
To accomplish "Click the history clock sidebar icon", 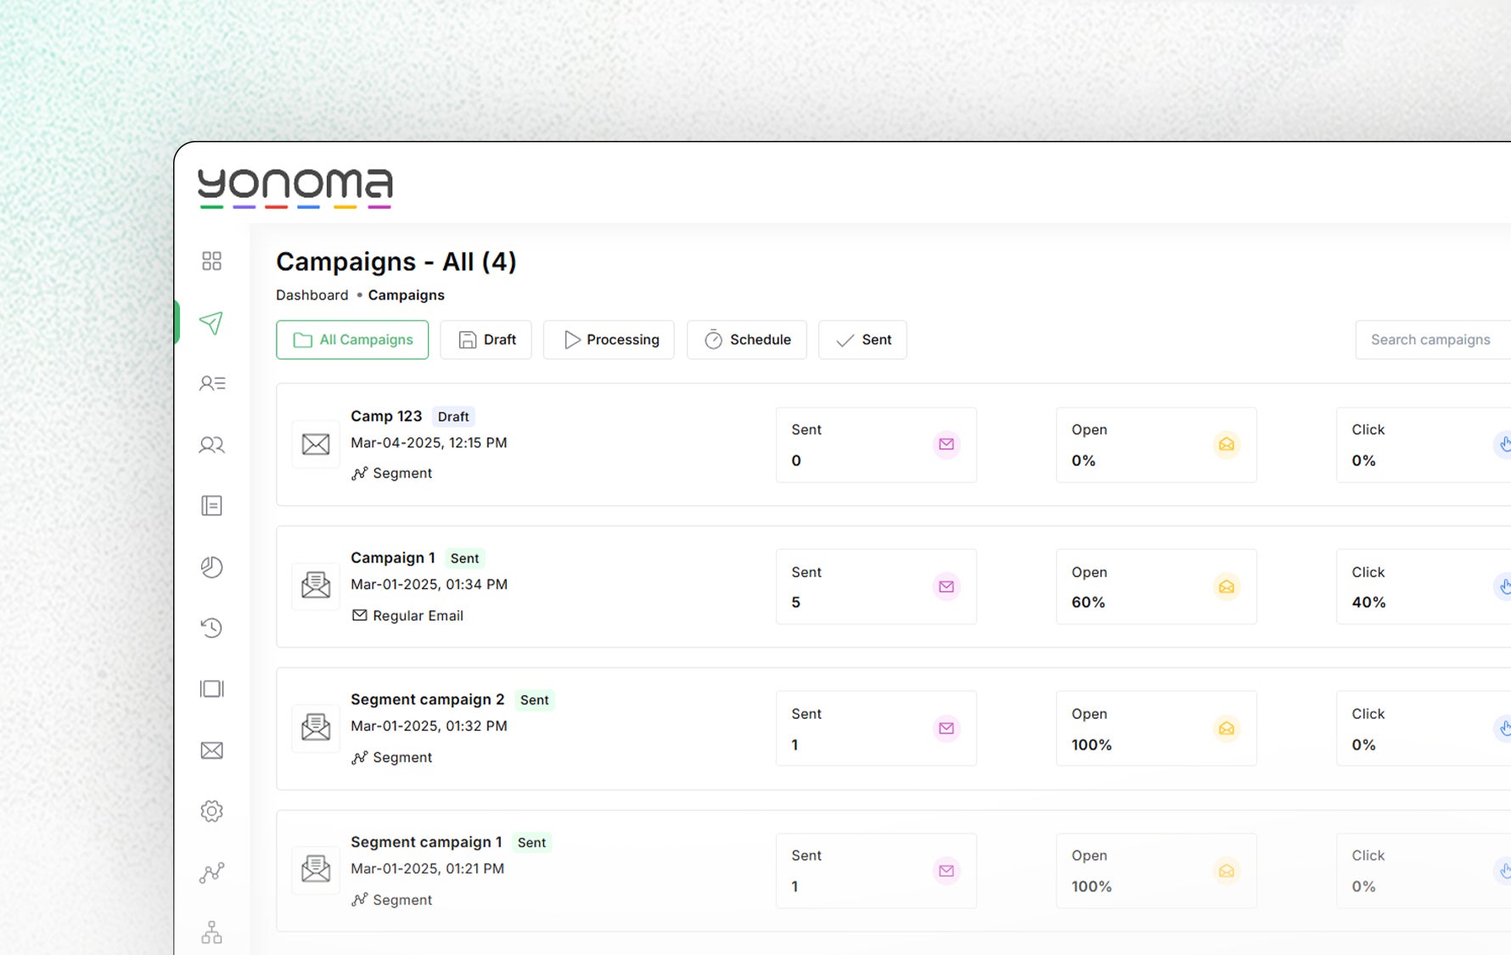I will 211,628.
